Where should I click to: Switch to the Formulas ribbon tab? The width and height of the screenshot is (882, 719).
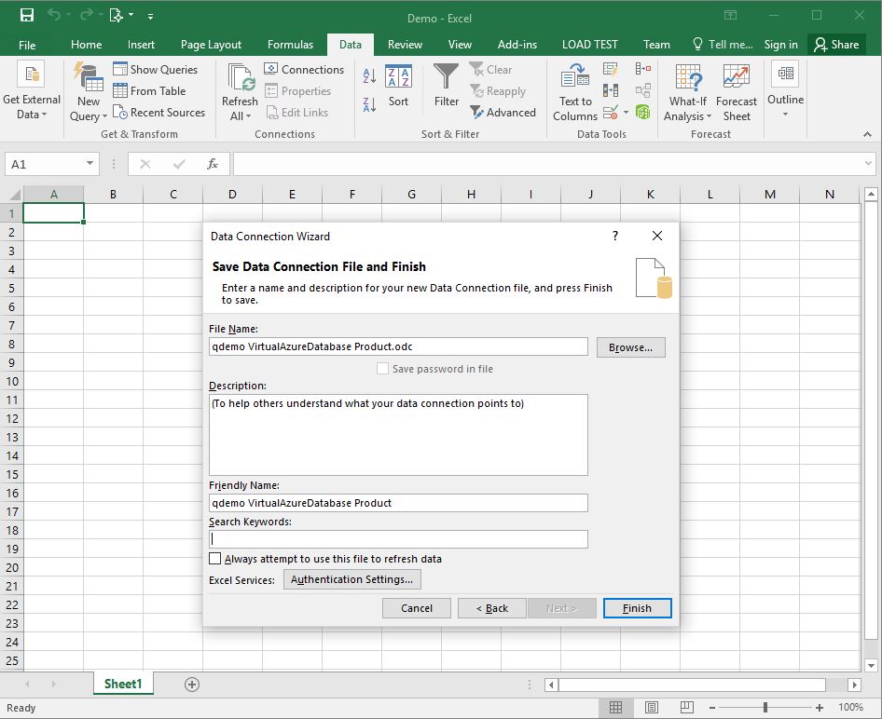pyautogui.click(x=290, y=44)
